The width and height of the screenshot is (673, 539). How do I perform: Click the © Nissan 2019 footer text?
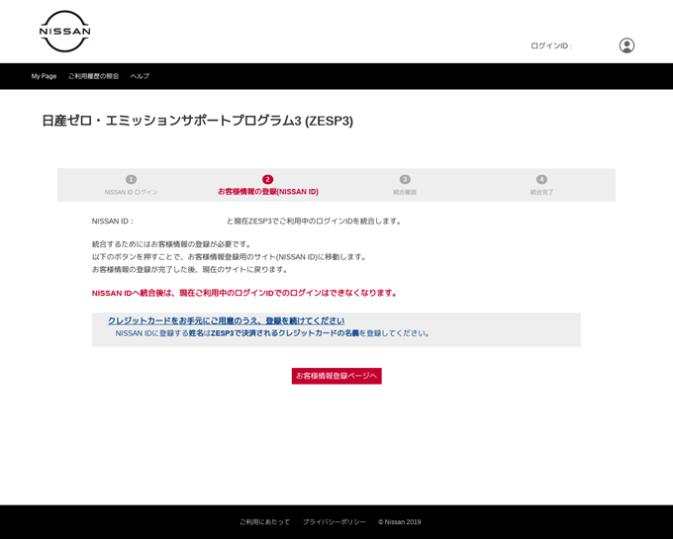click(x=399, y=522)
